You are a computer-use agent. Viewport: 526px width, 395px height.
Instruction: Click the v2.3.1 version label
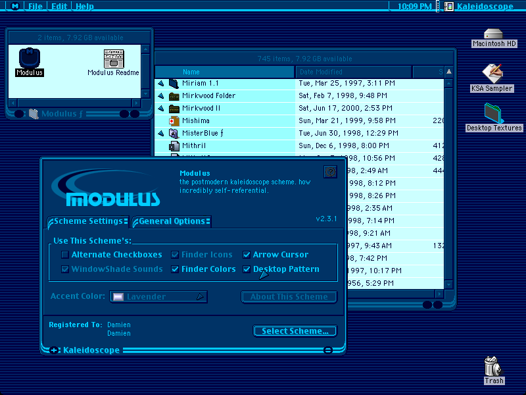pyautogui.click(x=326, y=219)
